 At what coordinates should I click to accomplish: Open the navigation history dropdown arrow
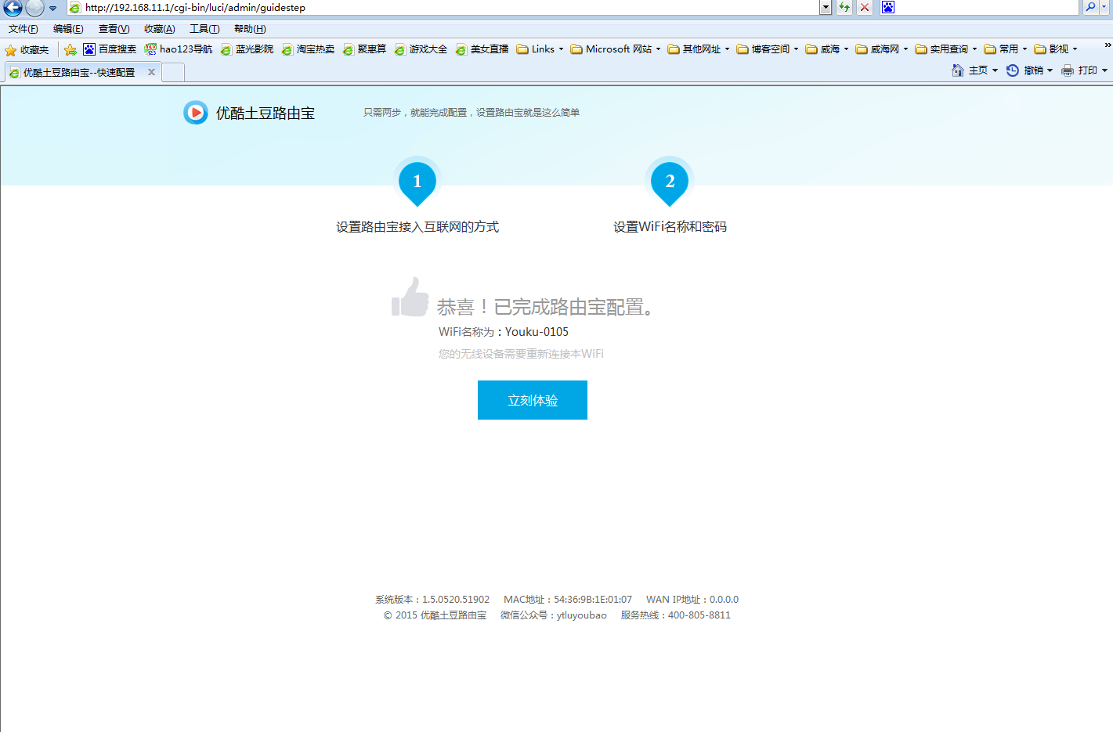click(x=53, y=9)
